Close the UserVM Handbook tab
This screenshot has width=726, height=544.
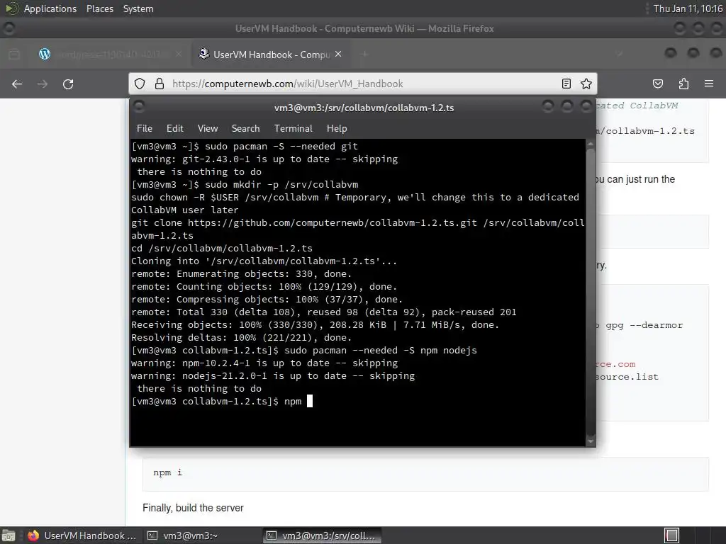[338, 54]
